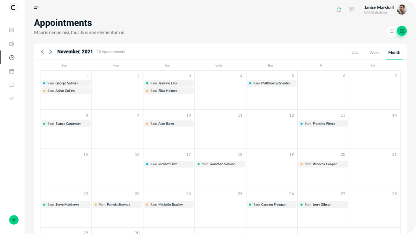Select the Month tab
This screenshot has height=234, width=416.
(x=394, y=52)
